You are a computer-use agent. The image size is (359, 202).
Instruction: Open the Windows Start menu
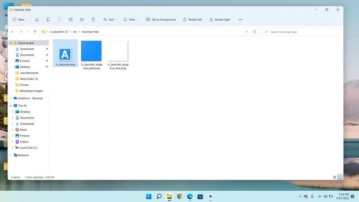pos(149,196)
